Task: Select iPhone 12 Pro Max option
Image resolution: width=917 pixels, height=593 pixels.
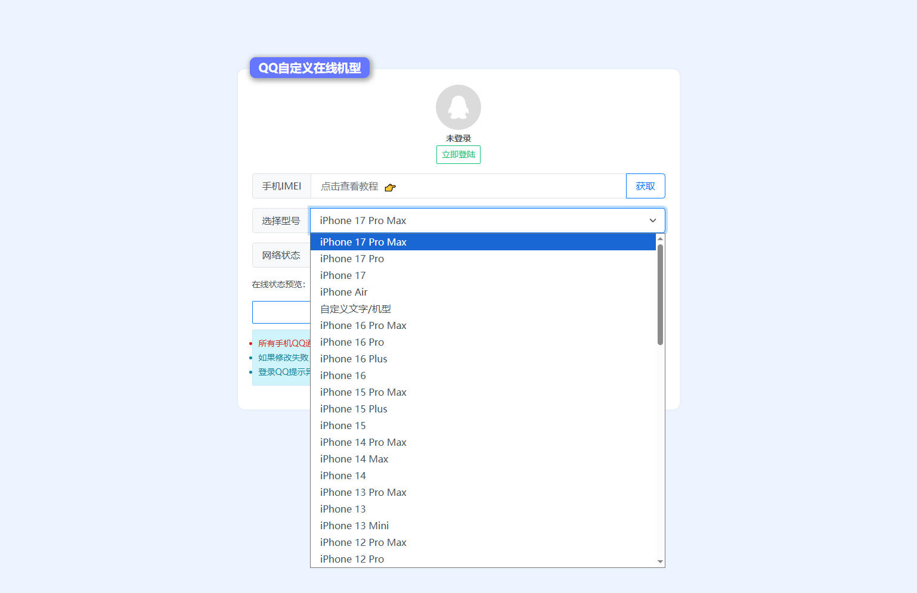Action: click(x=483, y=542)
